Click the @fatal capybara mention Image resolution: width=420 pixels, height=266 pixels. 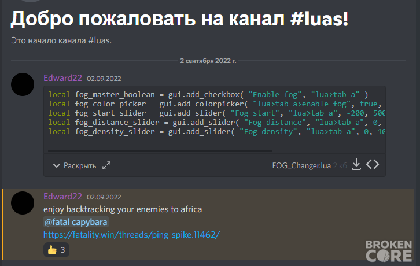[76, 222]
